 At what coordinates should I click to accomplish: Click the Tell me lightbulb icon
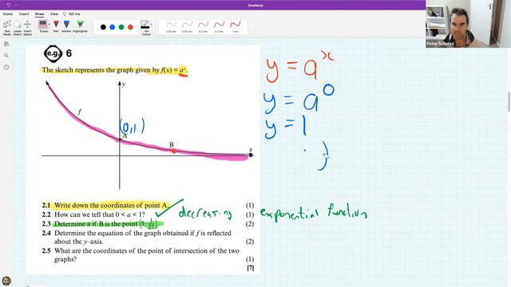pos(65,14)
